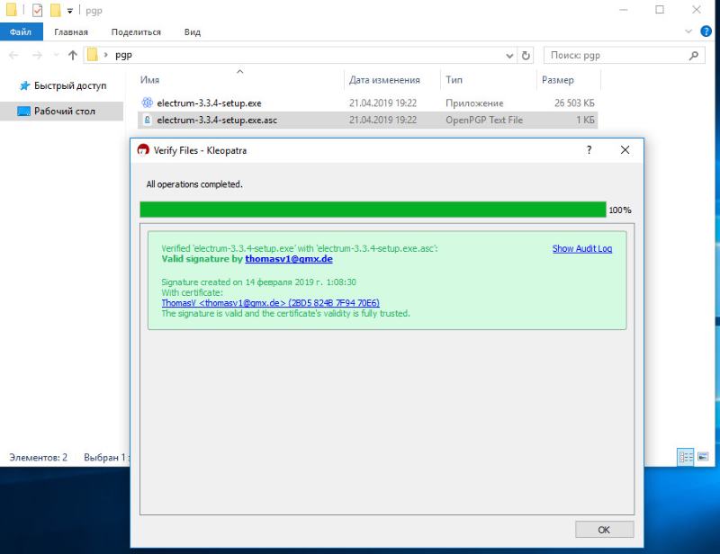This screenshot has height=554, width=720.
Task: Open the Show Audit Log link
Action: point(581,248)
